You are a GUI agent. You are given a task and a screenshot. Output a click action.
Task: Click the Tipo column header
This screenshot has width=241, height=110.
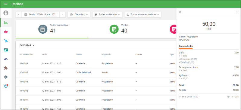click(172, 54)
